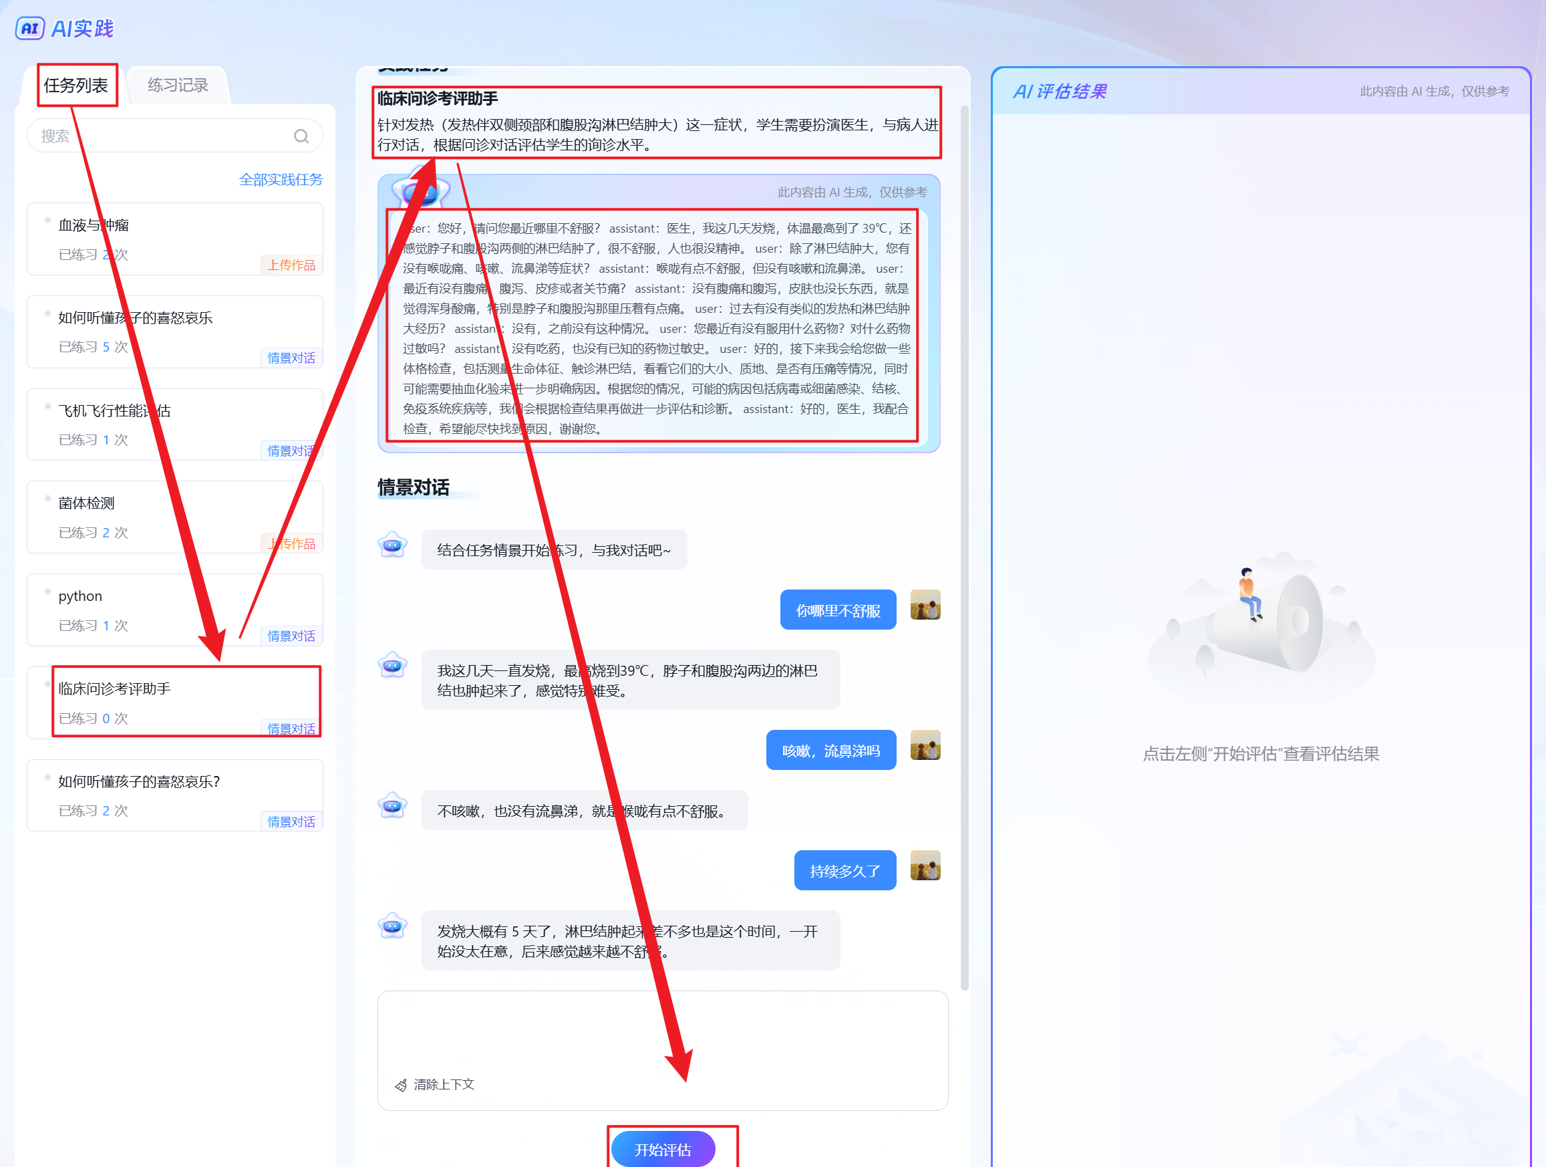The height and width of the screenshot is (1167, 1546).
Task: Click 上传作品 tag on 菌体检测 card
Action: point(292,543)
